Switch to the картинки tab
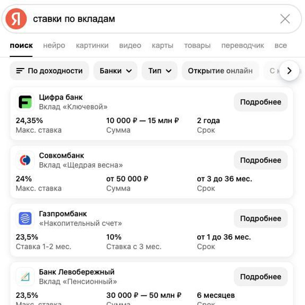 coord(92,45)
